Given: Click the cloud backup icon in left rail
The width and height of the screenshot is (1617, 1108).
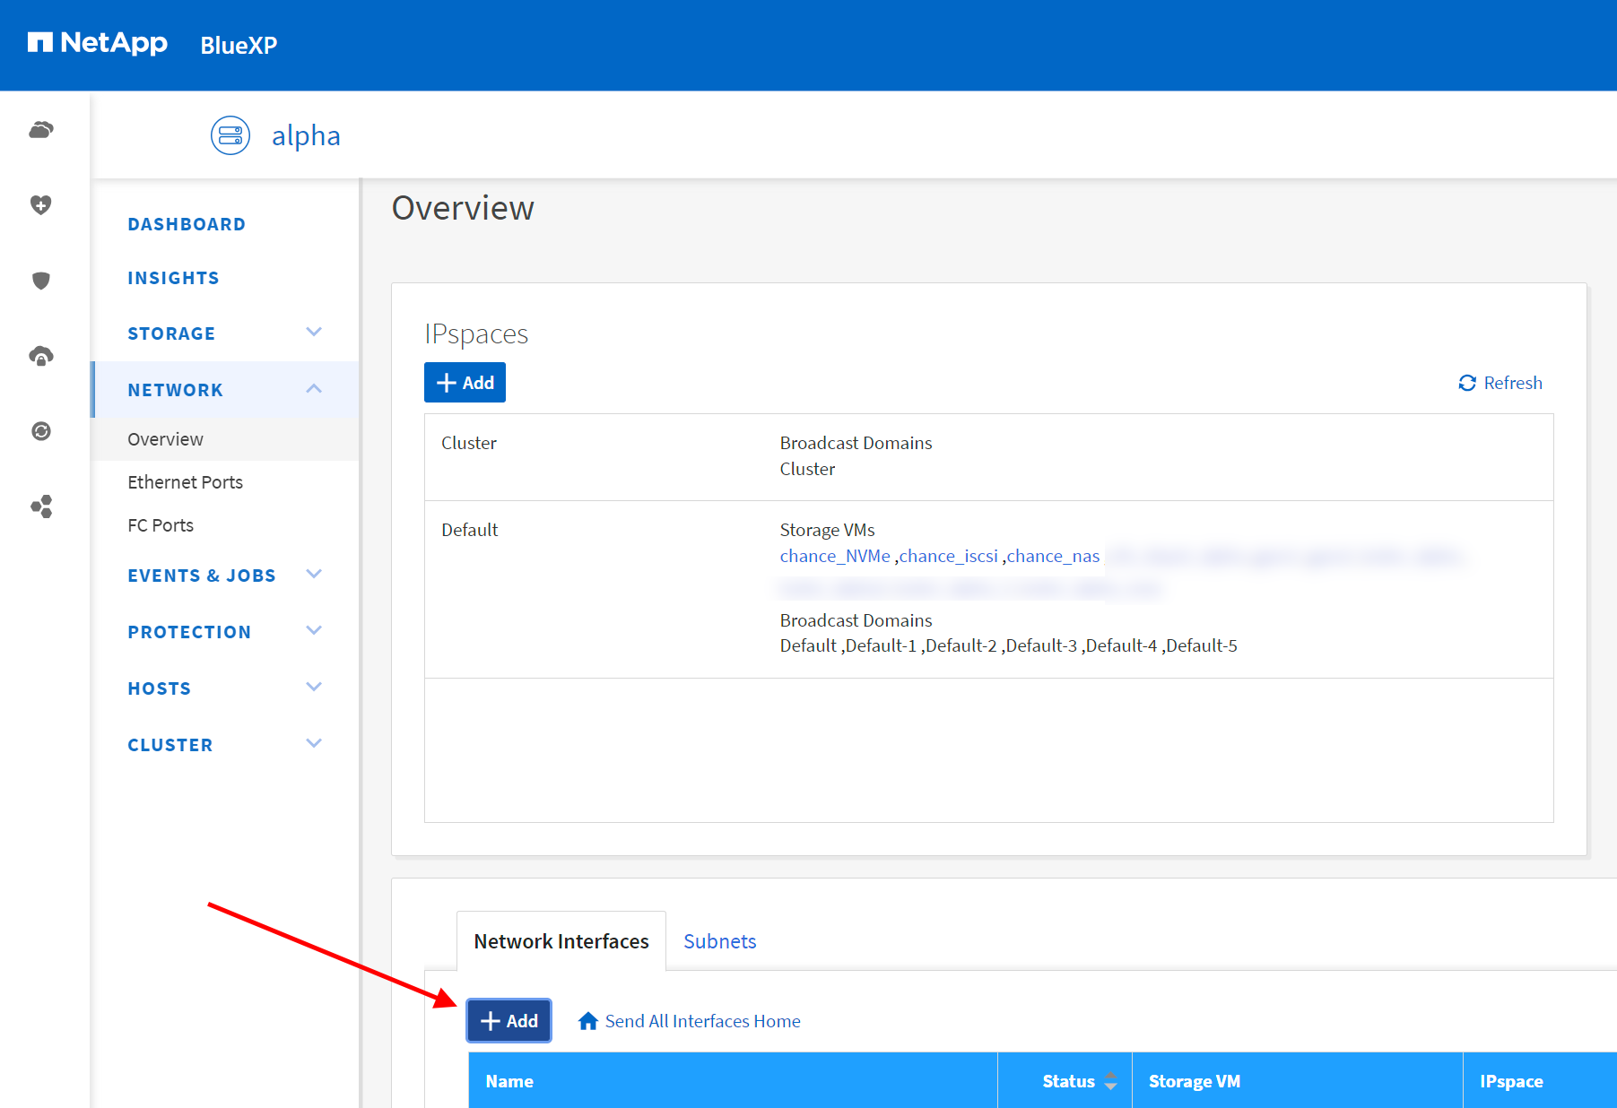Looking at the screenshot, I should (41, 357).
